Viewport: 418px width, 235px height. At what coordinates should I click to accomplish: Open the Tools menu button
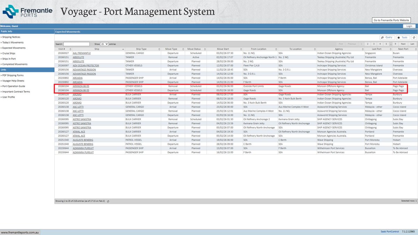403,37
